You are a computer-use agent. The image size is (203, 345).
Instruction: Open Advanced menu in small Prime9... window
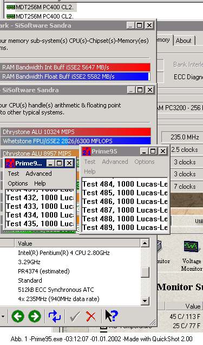[x=38, y=174]
